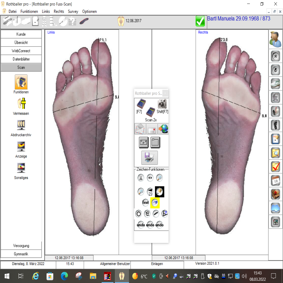Click the Scan 2x scanner icon
283x283 pixels.
point(150,112)
